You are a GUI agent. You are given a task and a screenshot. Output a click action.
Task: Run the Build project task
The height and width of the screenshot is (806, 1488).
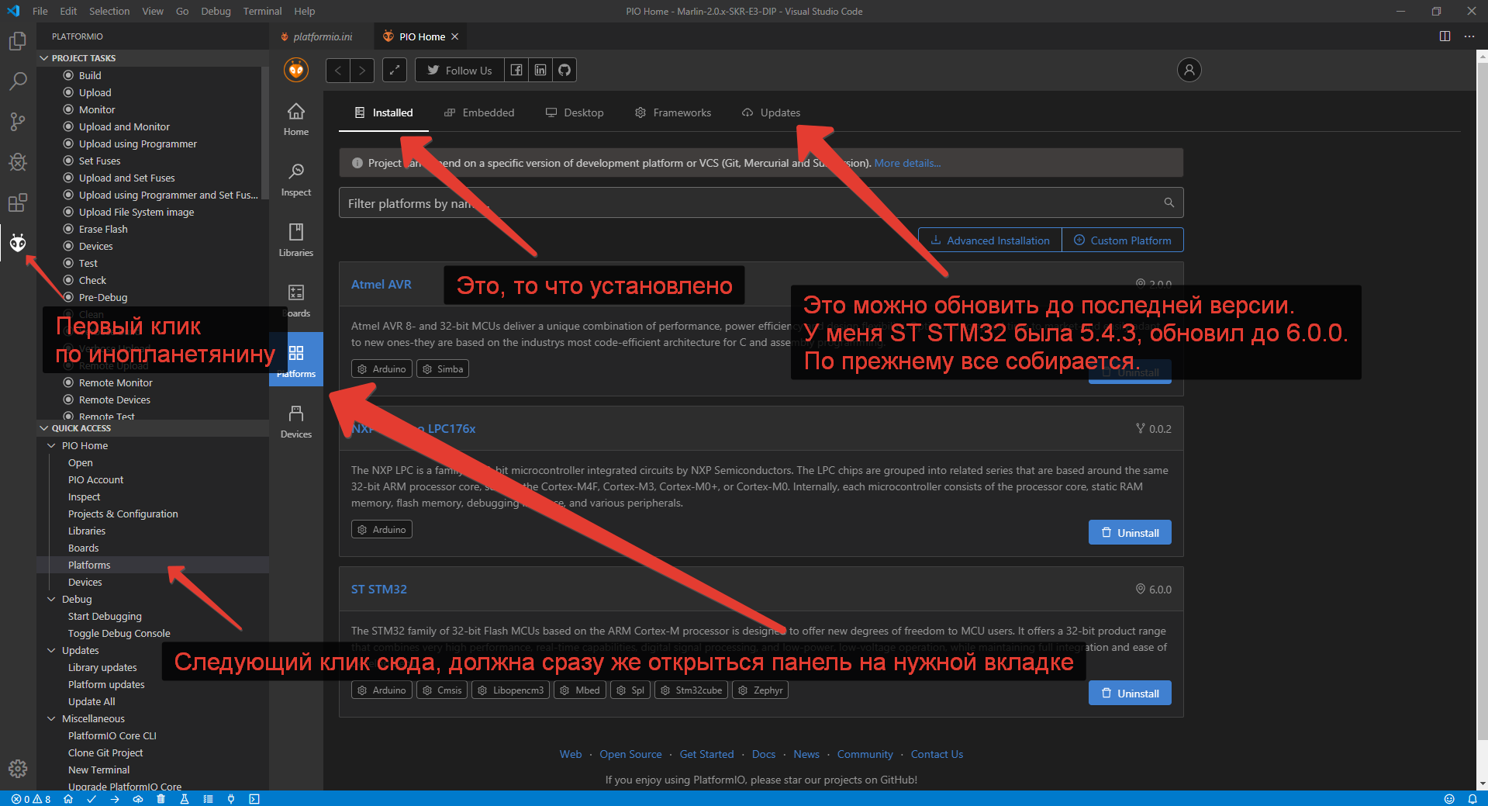(90, 75)
